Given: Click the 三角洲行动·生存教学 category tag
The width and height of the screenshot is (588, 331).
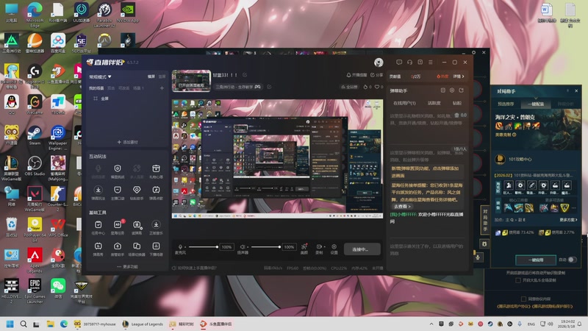Looking at the screenshot, I should tap(238, 87).
